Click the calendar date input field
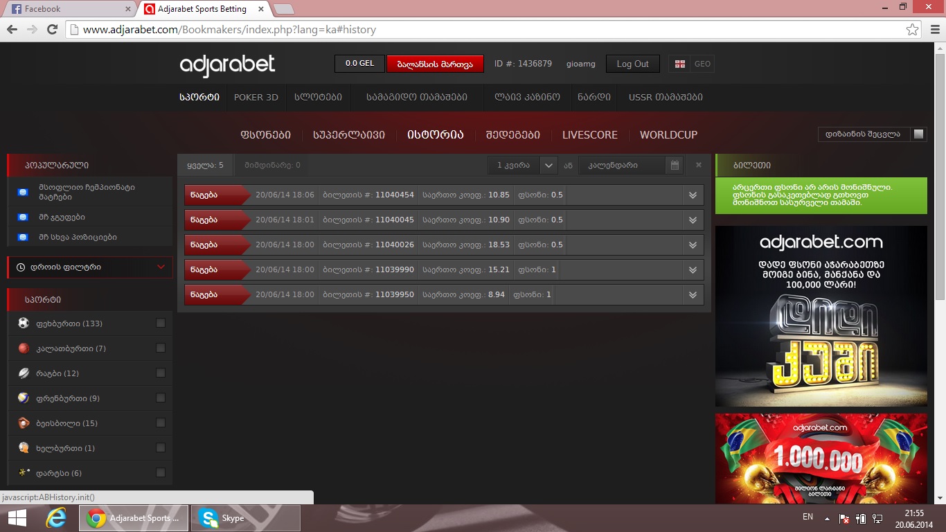946x532 pixels. pyautogui.click(x=623, y=165)
